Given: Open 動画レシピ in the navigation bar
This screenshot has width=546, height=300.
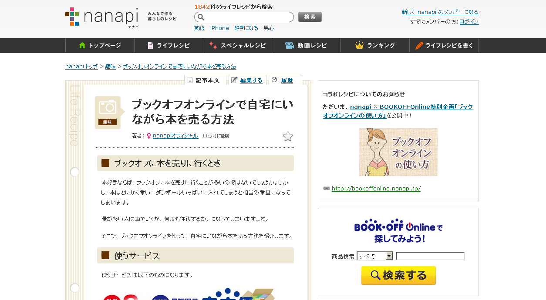Looking at the screenshot, I should click(x=306, y=46).
